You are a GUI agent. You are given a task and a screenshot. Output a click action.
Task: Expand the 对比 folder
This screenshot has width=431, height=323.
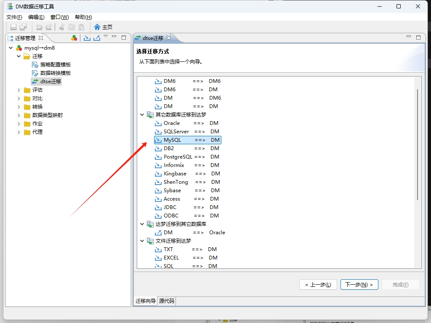pos(19,98)
